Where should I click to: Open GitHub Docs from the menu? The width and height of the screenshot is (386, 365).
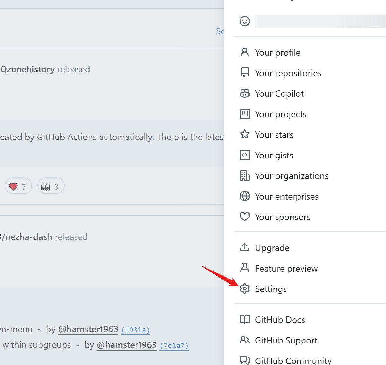click(x=280, y=320)
